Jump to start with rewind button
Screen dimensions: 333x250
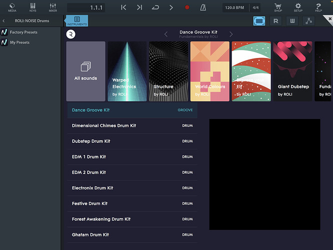tap(123, 7)
